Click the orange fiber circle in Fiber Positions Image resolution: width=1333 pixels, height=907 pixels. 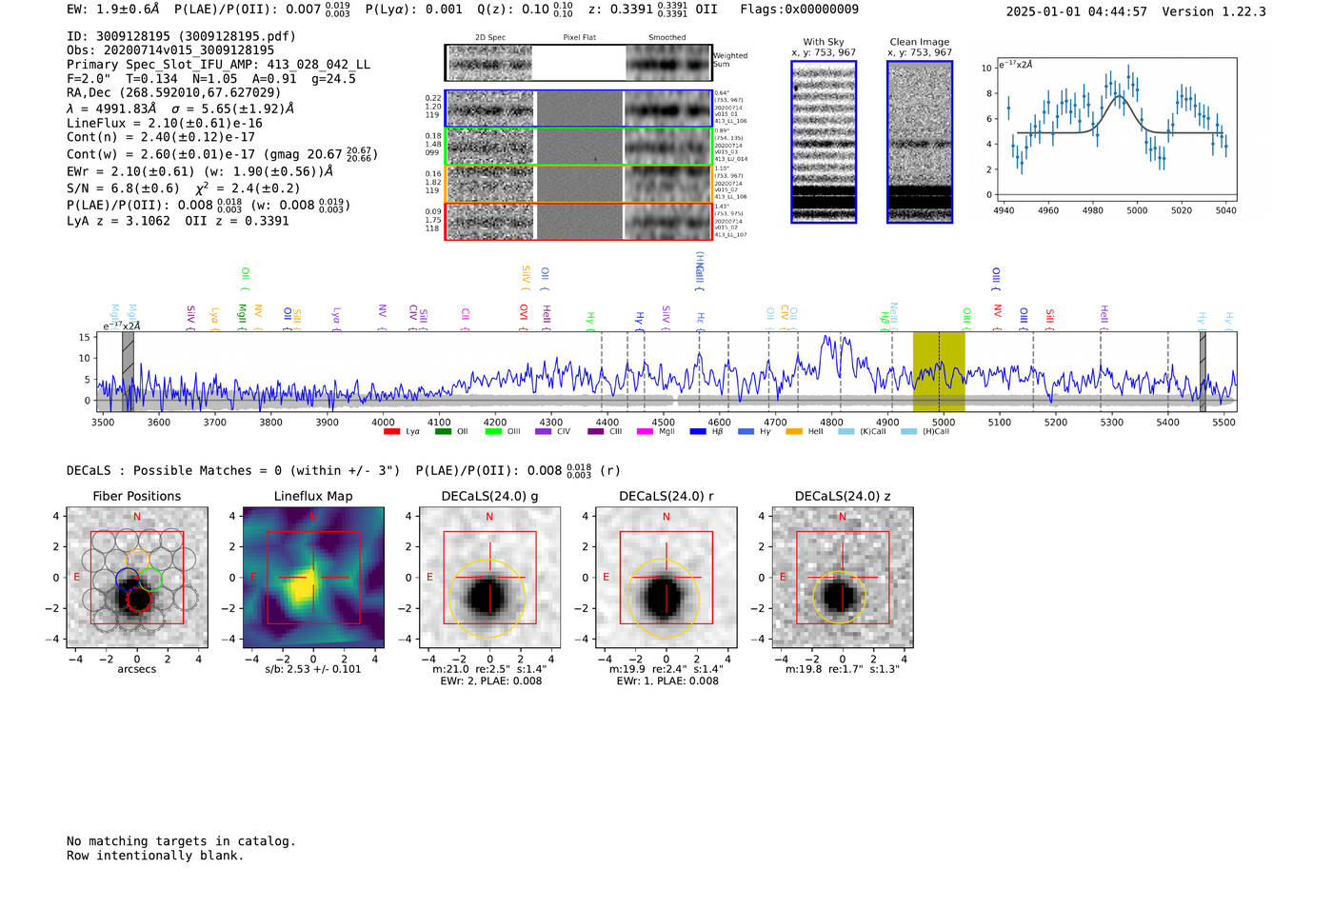(x=138, y=560)
